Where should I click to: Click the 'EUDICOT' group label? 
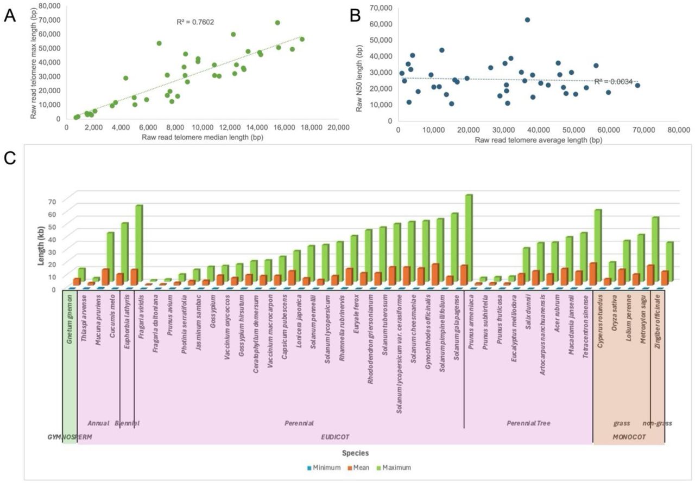tap(334, 436)
